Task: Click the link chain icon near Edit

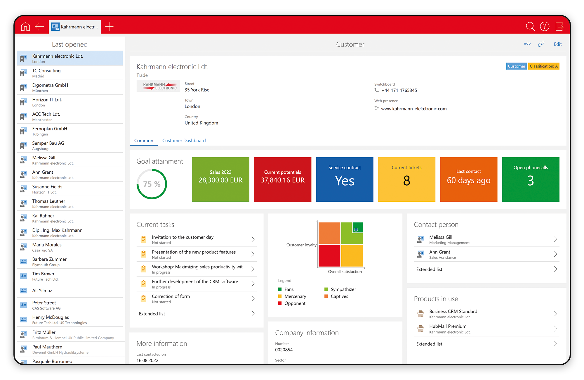Action: [541, 44]
